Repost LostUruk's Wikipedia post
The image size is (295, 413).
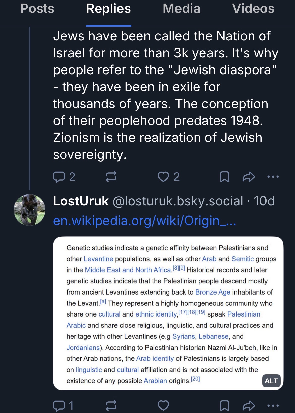pos(111,405)
